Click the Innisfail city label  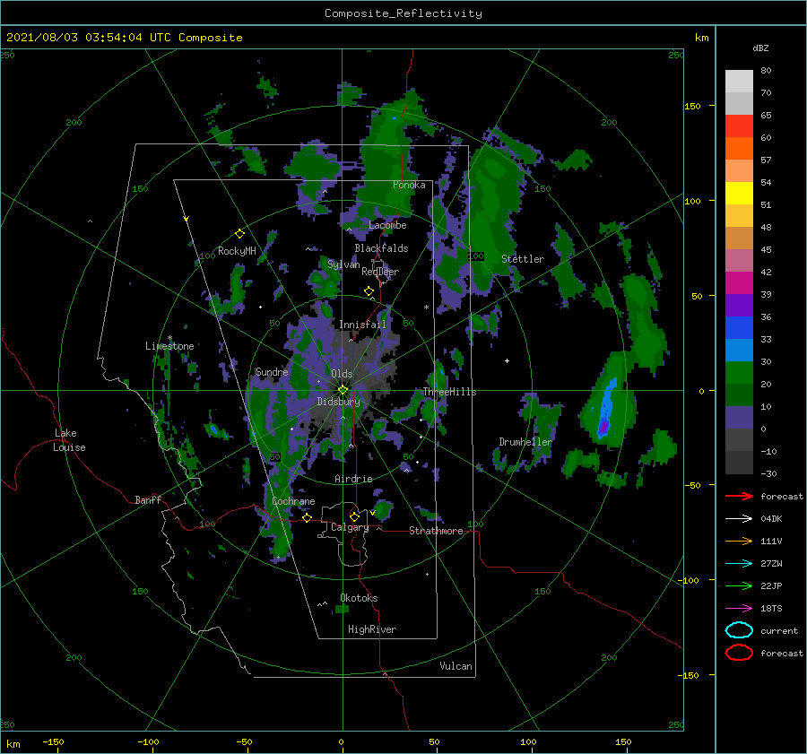click(362, 325)
